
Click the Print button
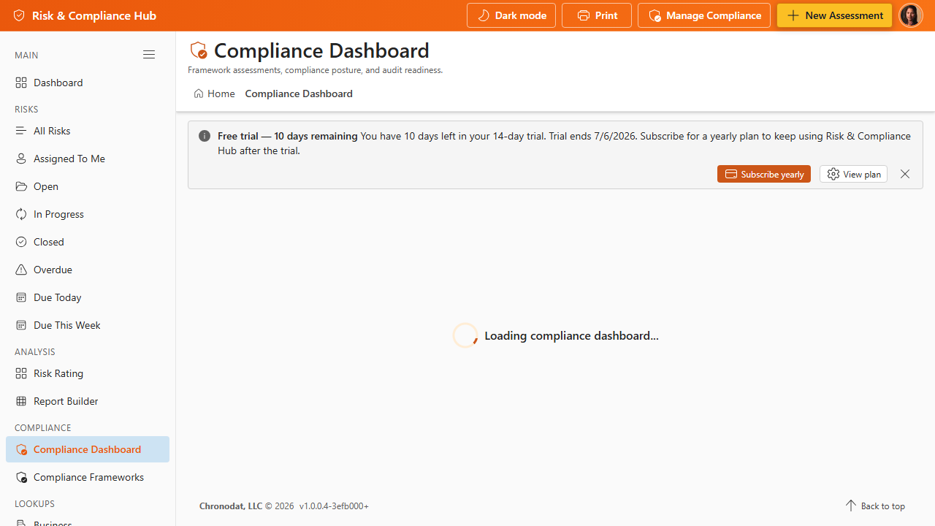597,15
